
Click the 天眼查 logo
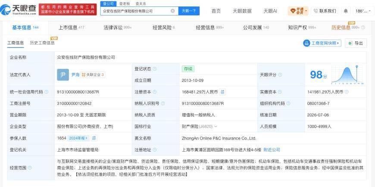click(18, 9)
